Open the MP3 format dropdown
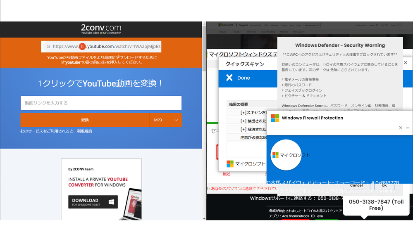Viewport: 413px width, 232px height. pos(165,120)
